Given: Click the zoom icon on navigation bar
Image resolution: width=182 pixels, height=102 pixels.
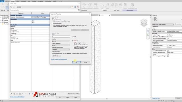Looking at the screenshot, I should click(148, 35).
